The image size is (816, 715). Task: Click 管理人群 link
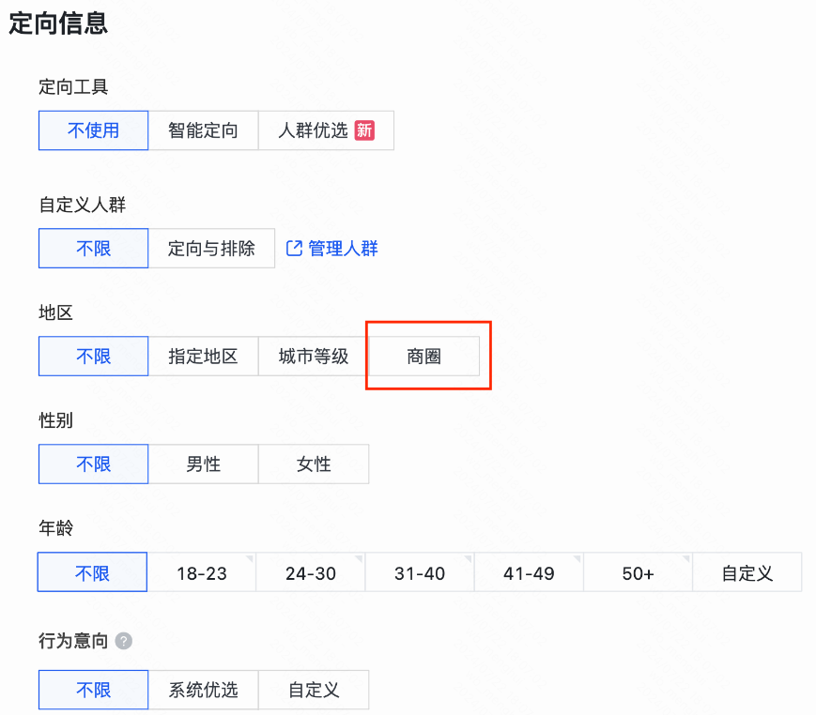pos(341,248)
